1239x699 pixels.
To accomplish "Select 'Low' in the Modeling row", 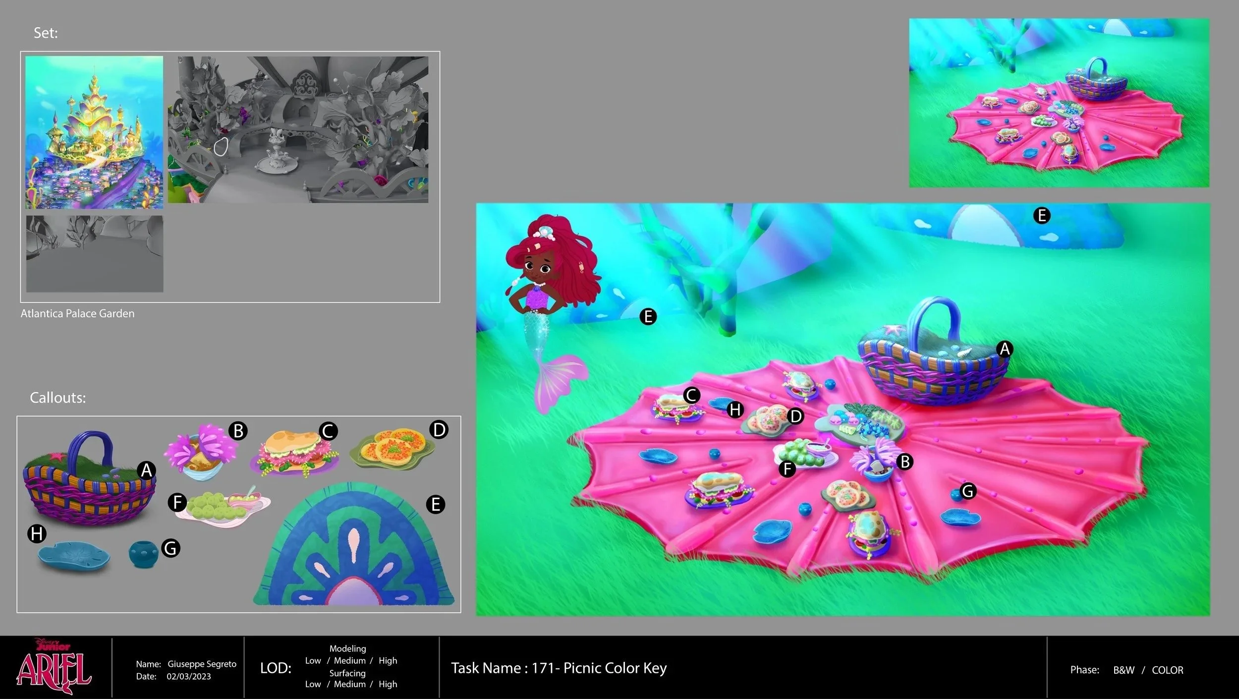I will click(313, 660).
